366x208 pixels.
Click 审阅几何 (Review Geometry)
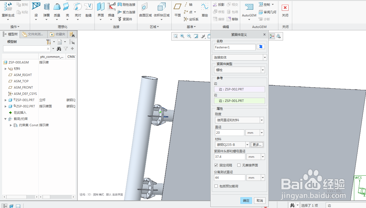[267, 12]
